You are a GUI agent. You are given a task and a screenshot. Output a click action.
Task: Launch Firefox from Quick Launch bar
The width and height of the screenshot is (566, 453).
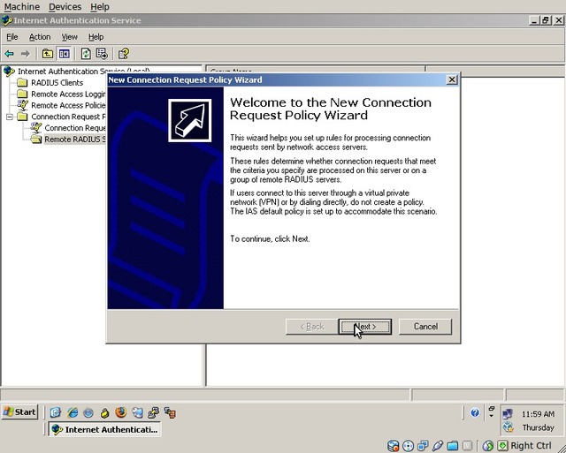[x=121, y=412]
